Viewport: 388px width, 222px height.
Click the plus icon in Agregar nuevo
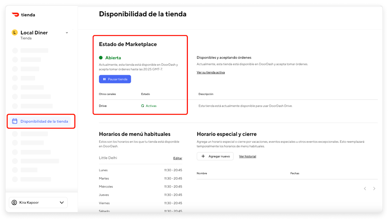(203, 156)
